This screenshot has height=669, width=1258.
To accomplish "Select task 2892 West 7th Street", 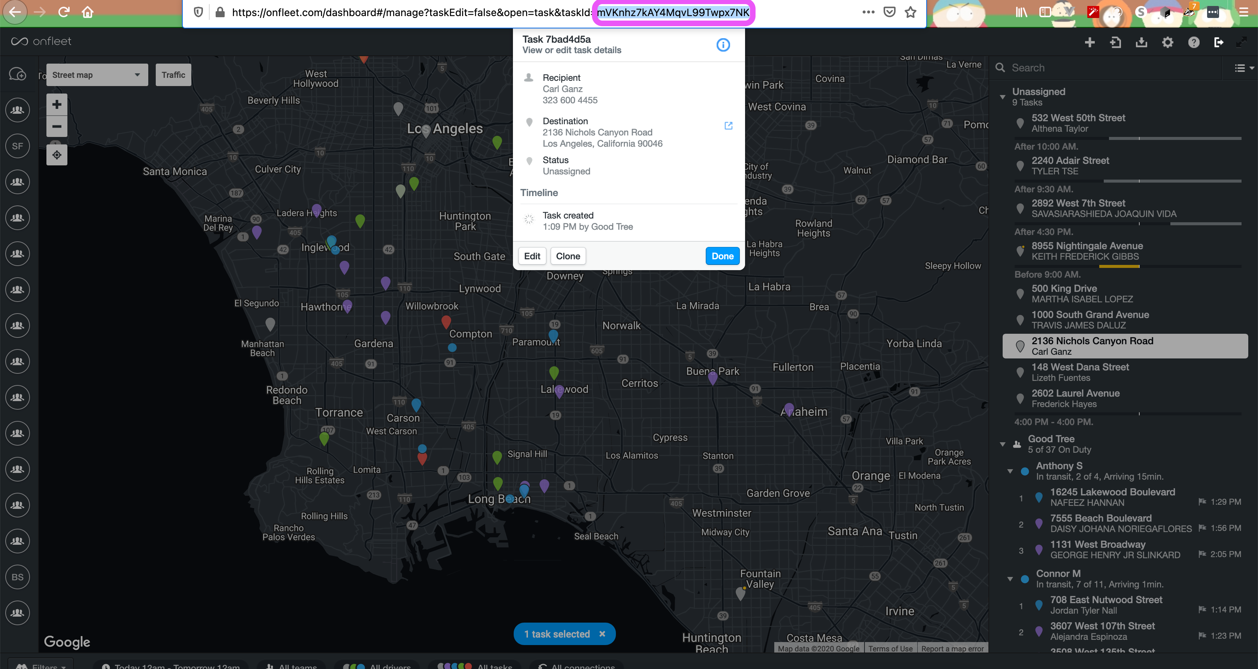I will click(1125, 208).
